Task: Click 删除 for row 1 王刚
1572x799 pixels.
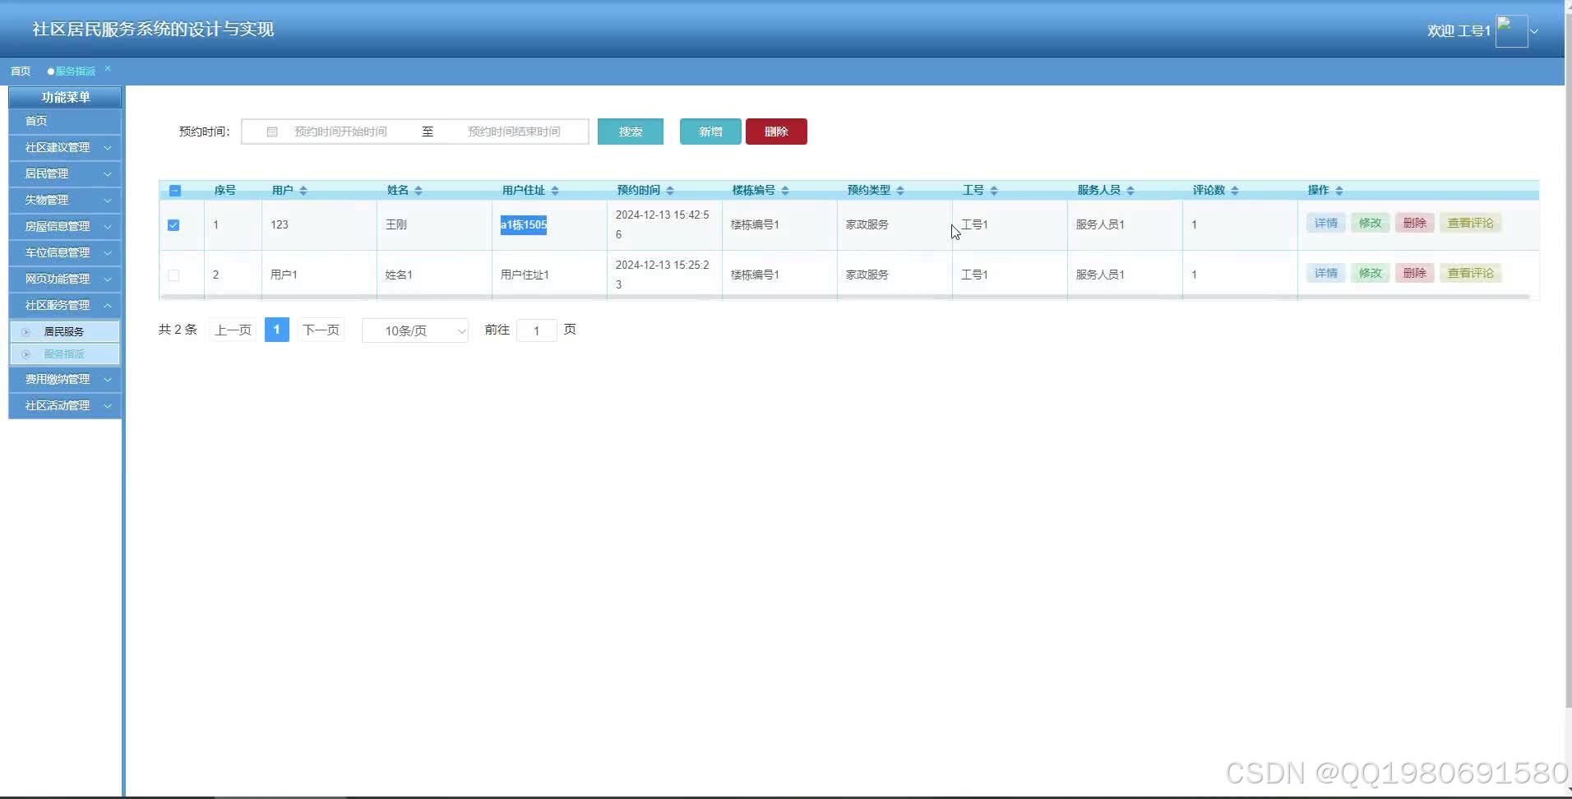Action: click(x=1415, y=224)
